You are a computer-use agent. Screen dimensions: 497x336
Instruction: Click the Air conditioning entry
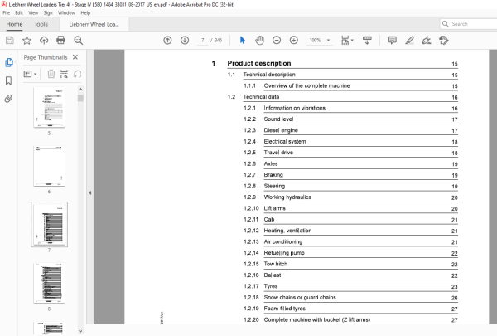pos(283,241)
